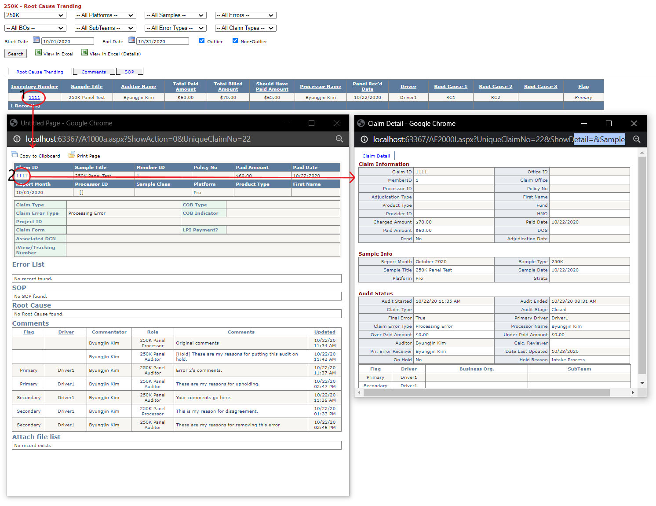The height and width of the screenshot is (506, 656).
Task: Open the All Claim Types dropdown
Action: click(245, 28)
